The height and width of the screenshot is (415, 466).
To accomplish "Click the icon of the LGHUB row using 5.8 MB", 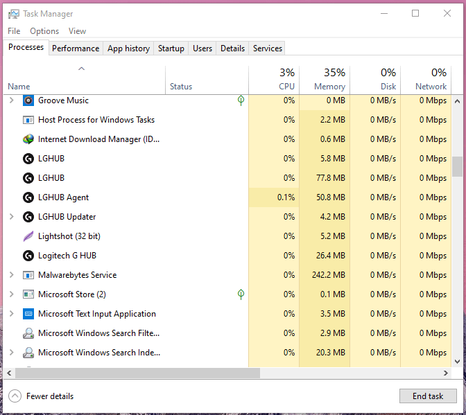I will click(28, 159).
